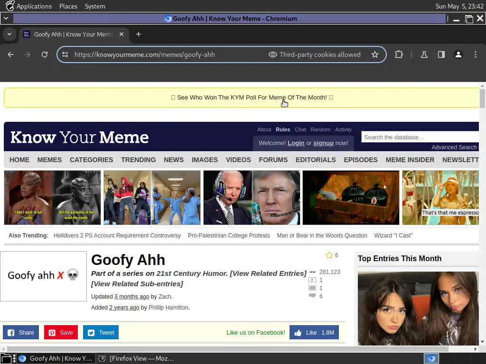Open the Chromium three-dot menu
The width and height of the screenshot is (486, 364).
(476, 55)
